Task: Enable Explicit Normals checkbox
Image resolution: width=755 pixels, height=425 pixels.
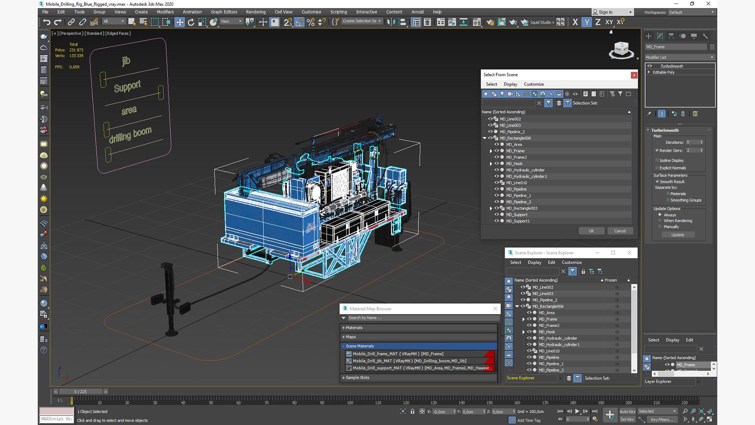Action: click(x=657, y=168)
